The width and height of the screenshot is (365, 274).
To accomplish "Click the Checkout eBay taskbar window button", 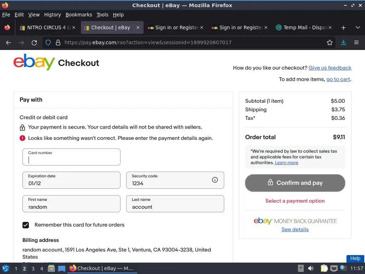I will (x=102, y=268).
